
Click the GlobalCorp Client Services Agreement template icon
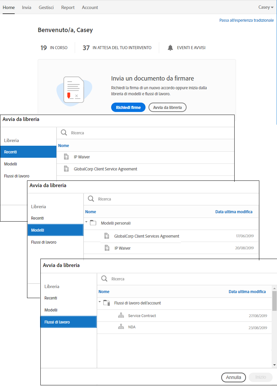(x=107, y=236)
